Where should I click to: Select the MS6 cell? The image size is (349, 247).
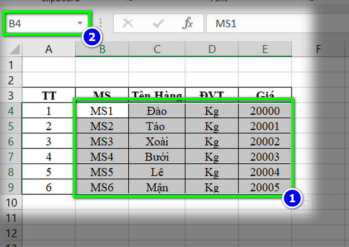(x=102, y=187)
